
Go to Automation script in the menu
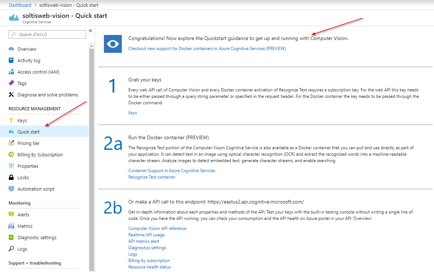36,189
